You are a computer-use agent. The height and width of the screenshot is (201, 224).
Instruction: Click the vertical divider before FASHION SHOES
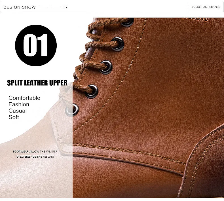188,7
